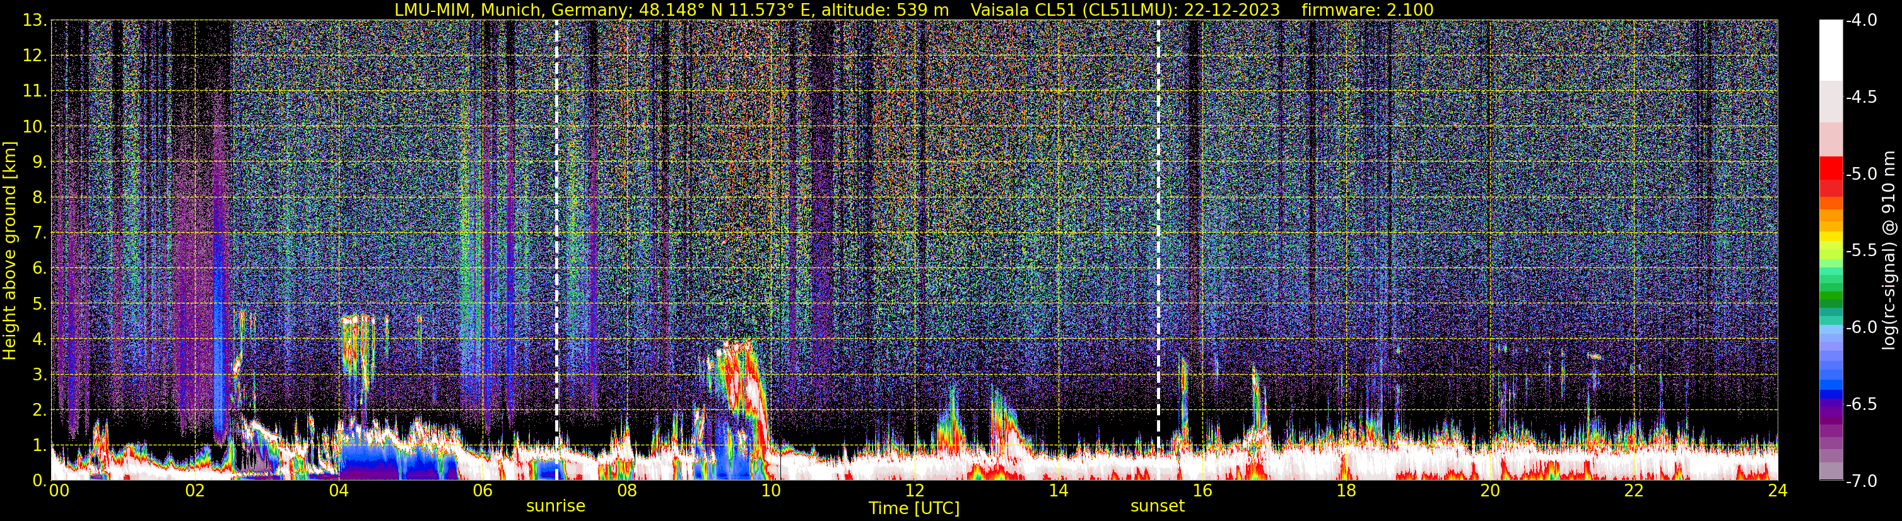Click the time tick label '02'
The width and height of the screenshot is (1902, 521).
click(x=194, y=491)
